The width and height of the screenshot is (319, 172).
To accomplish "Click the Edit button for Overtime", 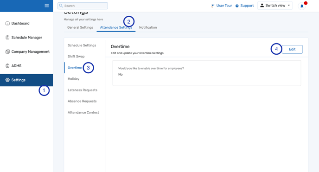I will click(x=292, y=49).
